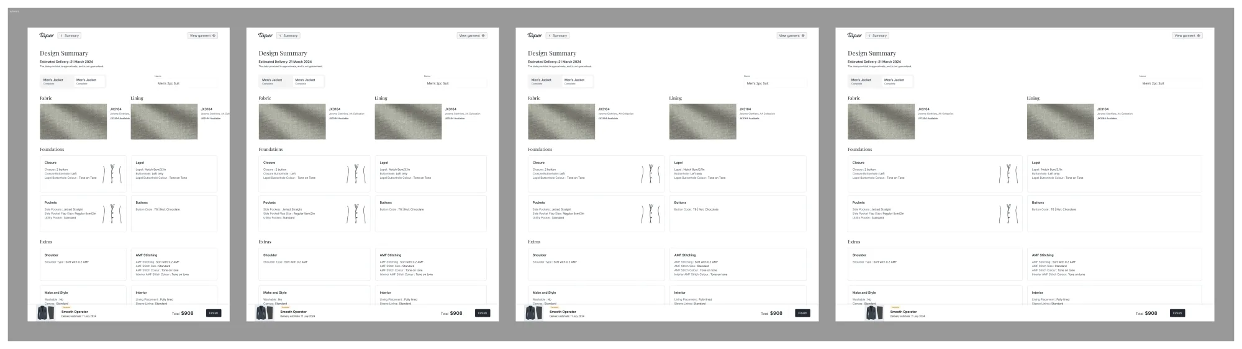Viewport: 1242px width, 349px height.
Task: Click Finish button in the second artboard
Action: point(483,313)
